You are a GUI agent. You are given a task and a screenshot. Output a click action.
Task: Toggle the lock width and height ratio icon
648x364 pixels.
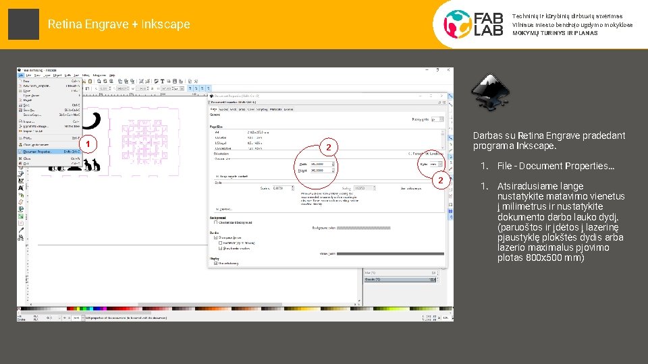(x=153, y=89)
